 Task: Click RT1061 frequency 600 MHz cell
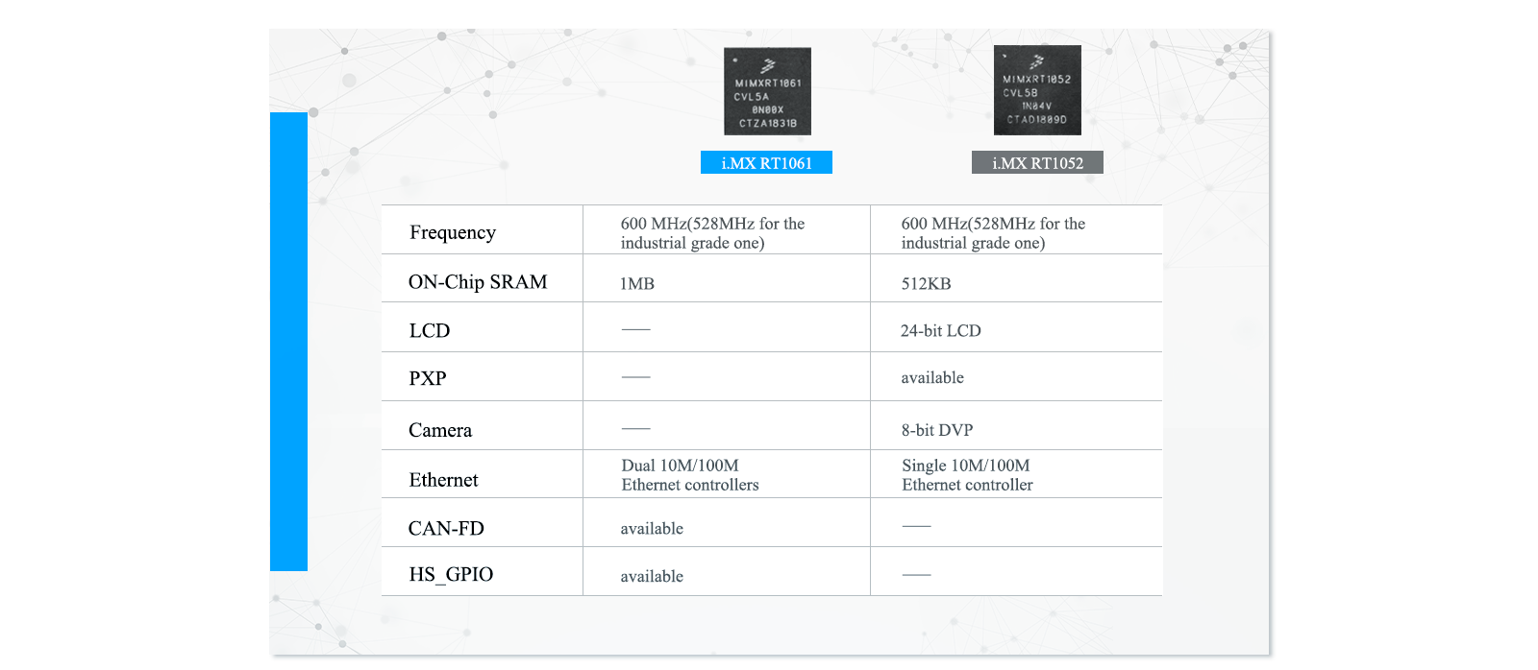712,233
